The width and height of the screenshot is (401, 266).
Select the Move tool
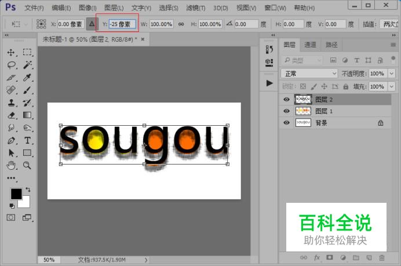(11, 52)
